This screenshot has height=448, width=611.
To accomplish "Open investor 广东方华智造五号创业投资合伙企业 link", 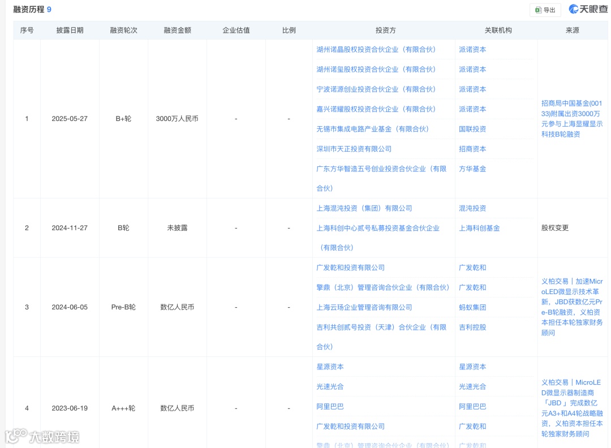I will point(381,178).
